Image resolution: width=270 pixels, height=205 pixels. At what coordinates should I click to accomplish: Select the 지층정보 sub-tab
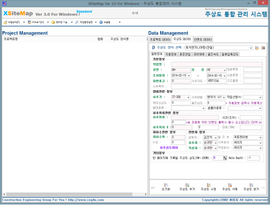[x=171, y=54]
